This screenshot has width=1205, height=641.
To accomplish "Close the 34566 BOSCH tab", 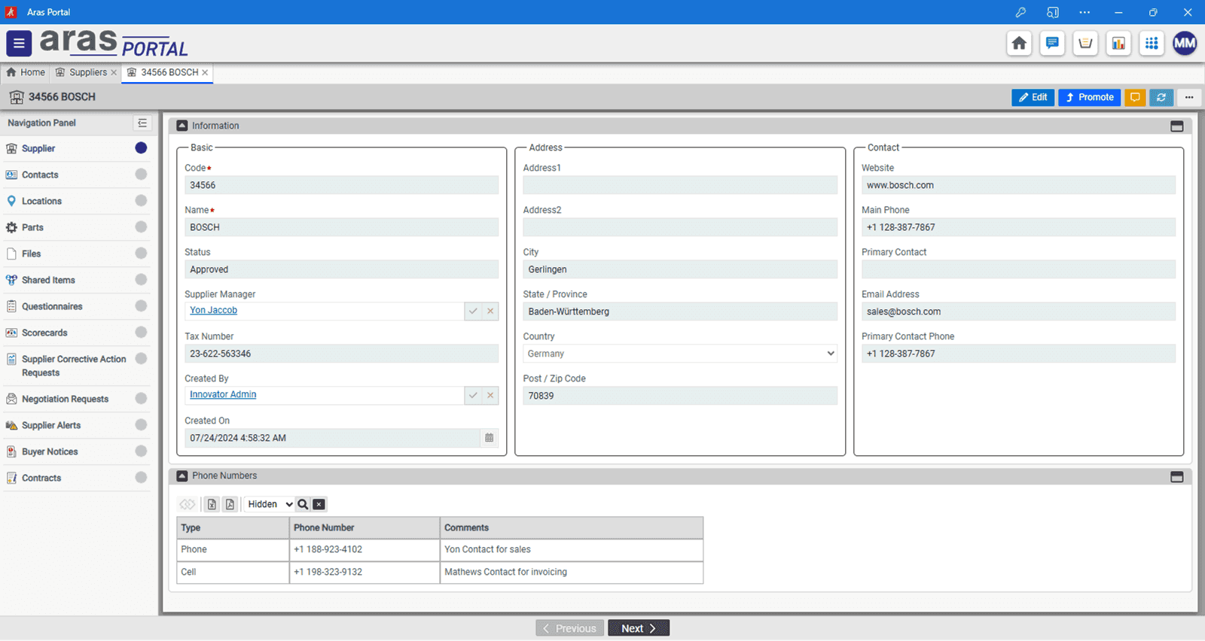I will (205, 72).
